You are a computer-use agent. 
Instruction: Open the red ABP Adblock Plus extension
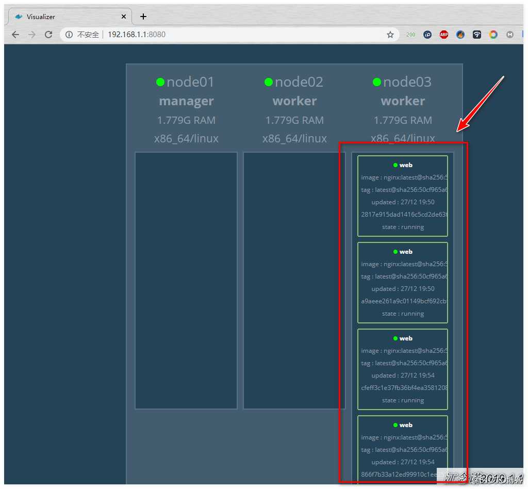click(444, 35)
